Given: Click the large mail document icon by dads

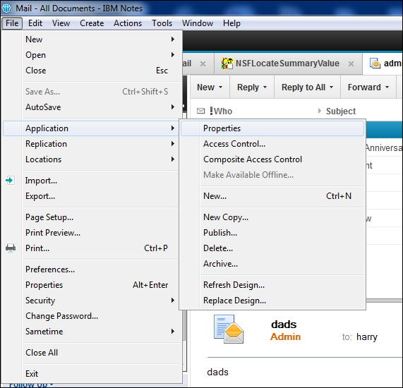Looking at the screenshot, I should [229, 329].
